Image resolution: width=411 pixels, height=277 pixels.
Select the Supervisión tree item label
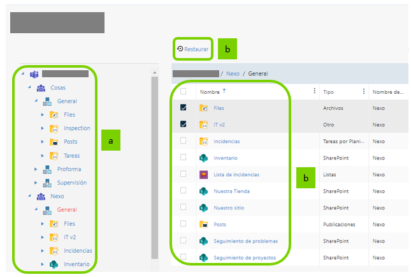point(72,183)
